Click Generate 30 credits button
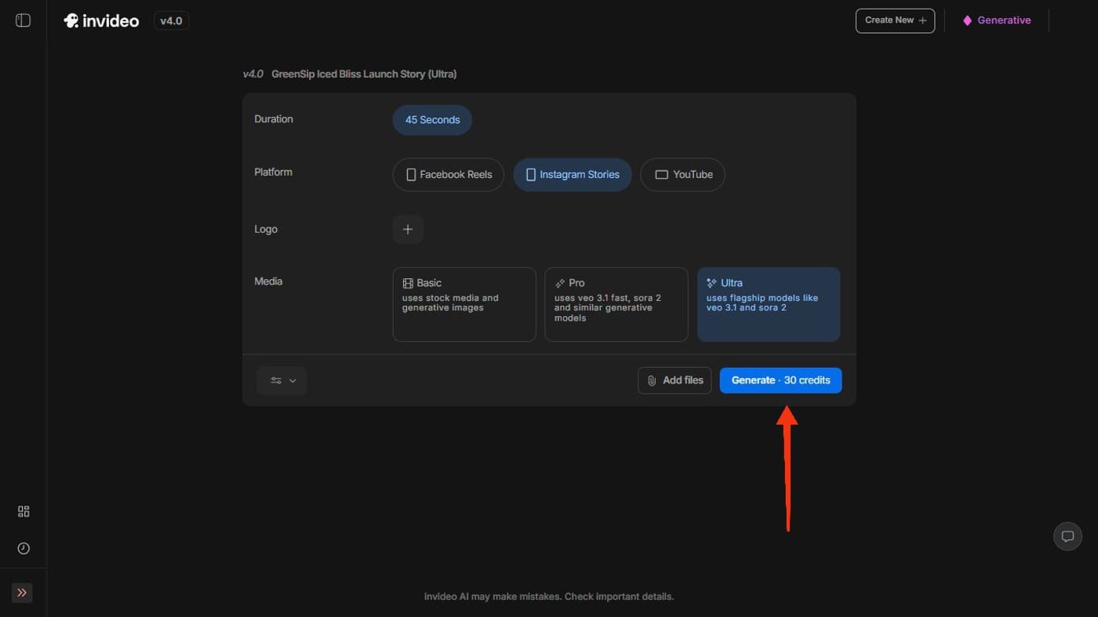Image resolution: width=1098 pixels, height=617 pixels. 780,380
